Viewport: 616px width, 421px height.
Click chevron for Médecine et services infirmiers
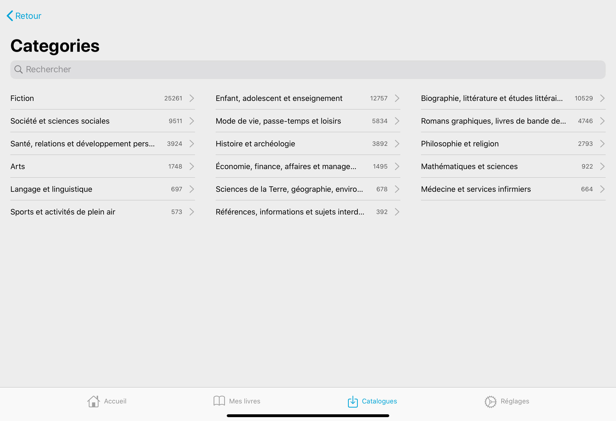[602, 189]
